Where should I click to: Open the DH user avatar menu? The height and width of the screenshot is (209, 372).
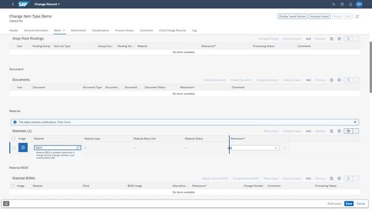point(359,4)
